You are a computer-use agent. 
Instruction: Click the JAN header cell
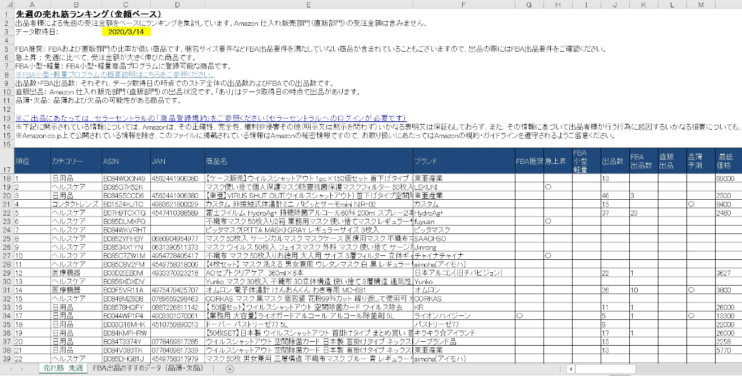(x=177, y=161)
